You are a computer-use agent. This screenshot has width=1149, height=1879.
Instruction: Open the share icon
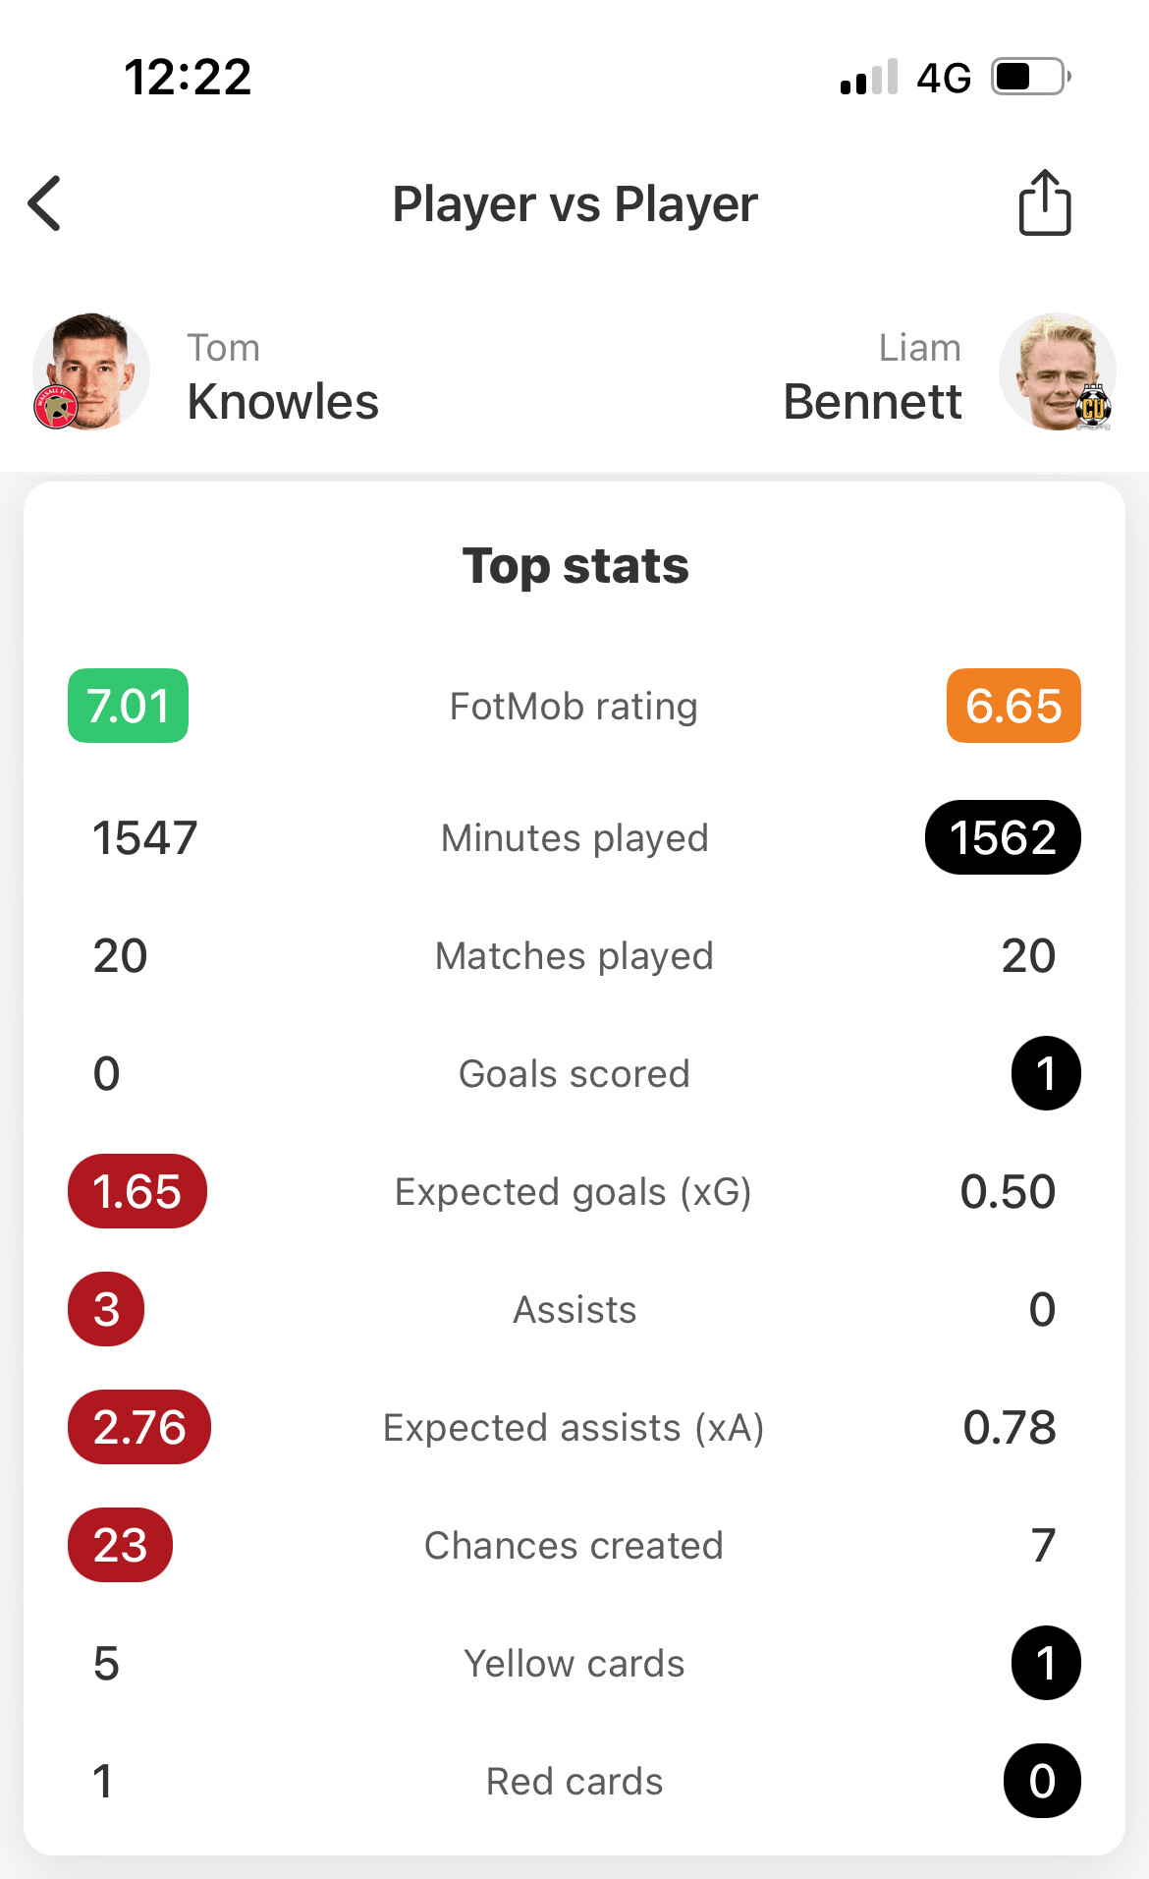click(x=1045, y=202)
